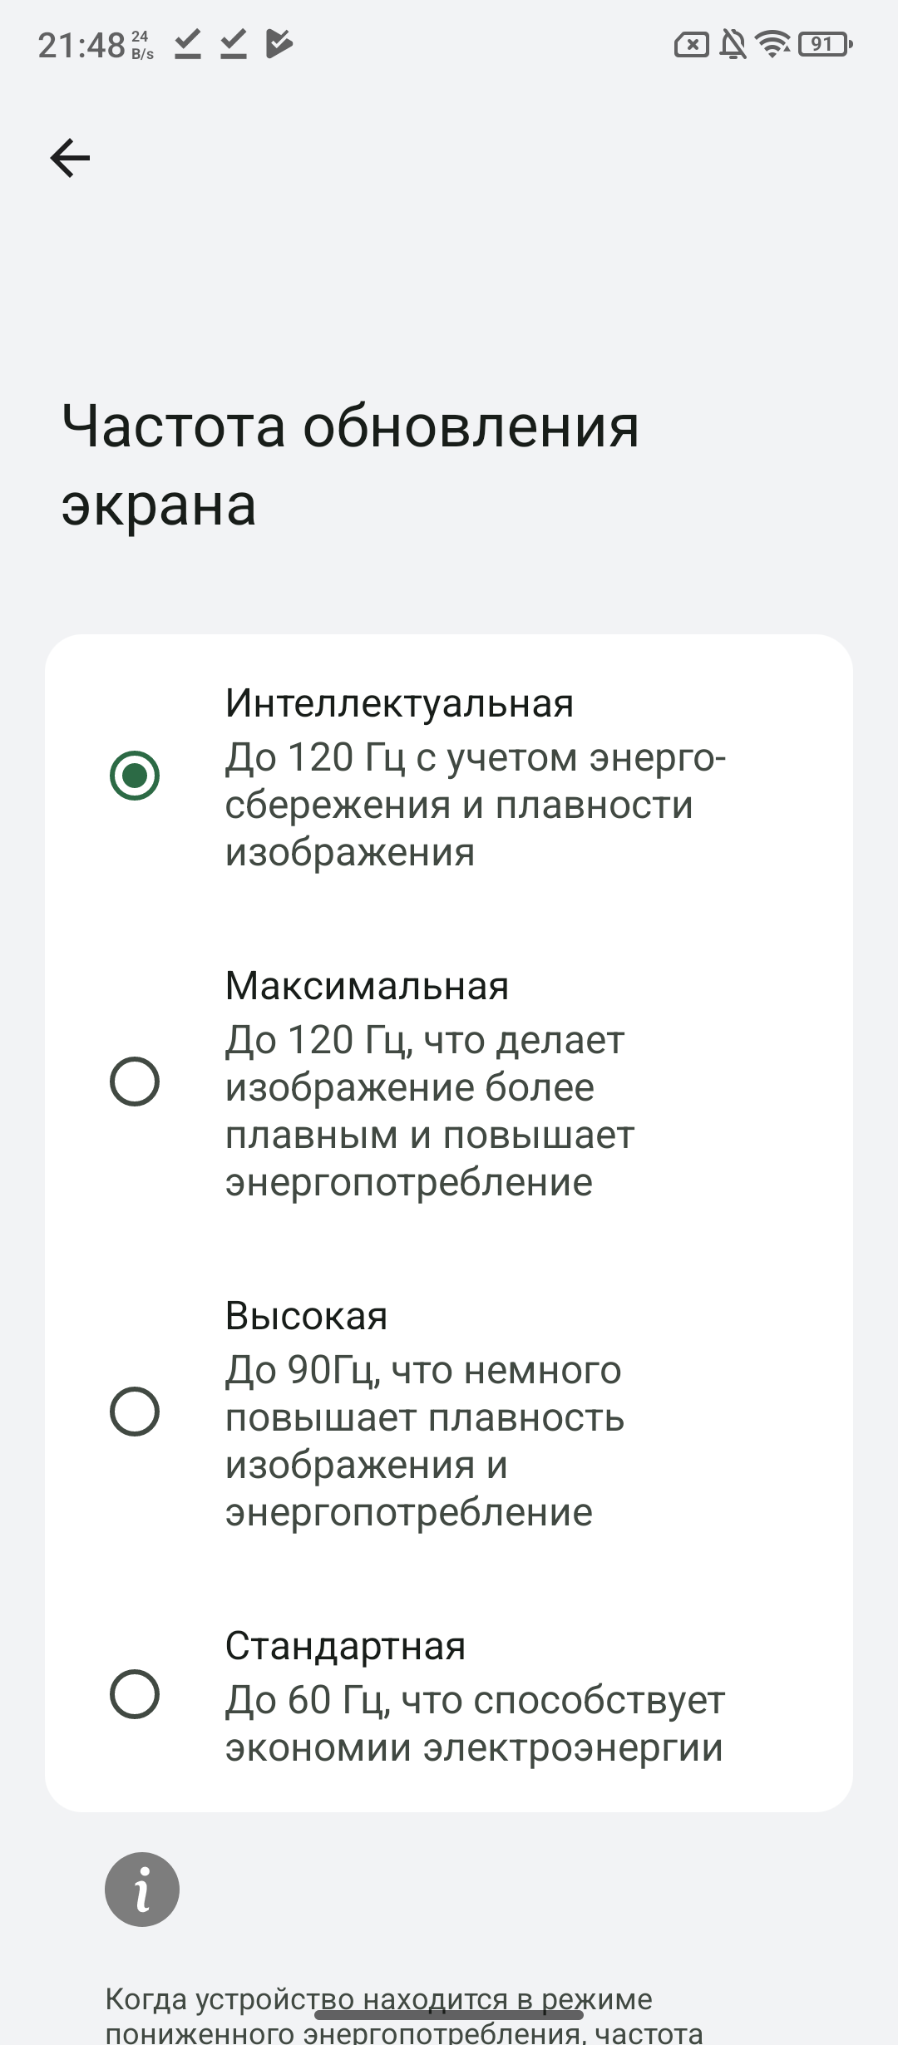The image size is (898, 2045).
Task: Tap the bottom navigation gesture bar
Action: [x=449, y=2015]
